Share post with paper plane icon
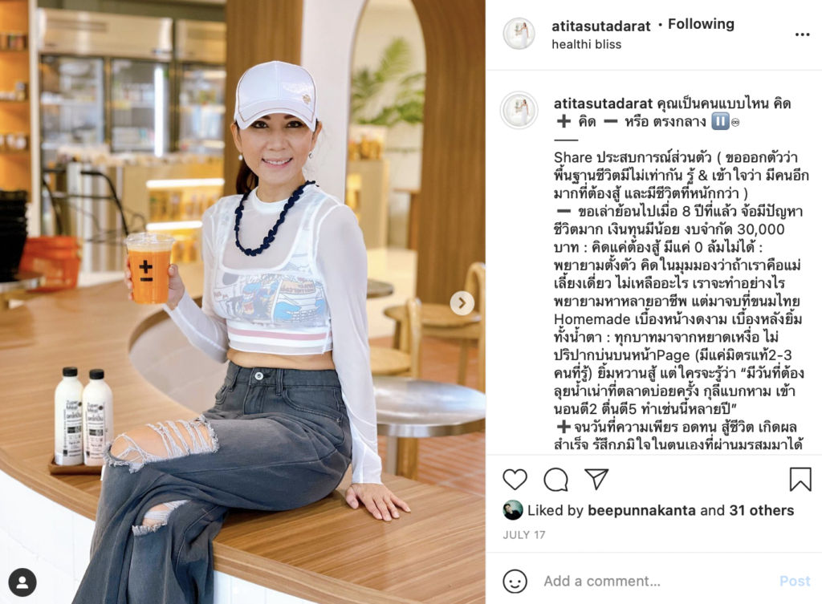822x604 pixels. (596, 479)
